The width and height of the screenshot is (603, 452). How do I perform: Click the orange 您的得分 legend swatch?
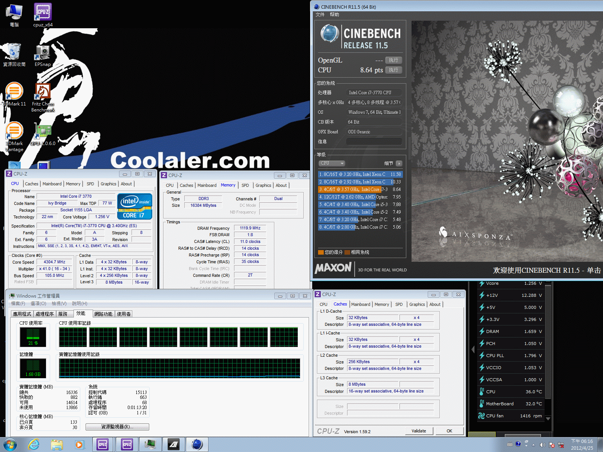(x=321, y=252)
